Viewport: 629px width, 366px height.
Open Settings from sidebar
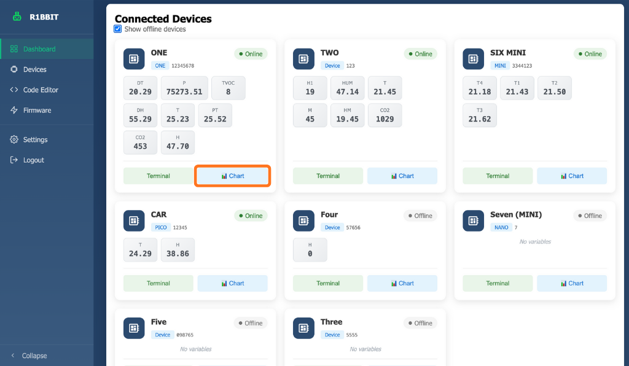pyautogui.click(x=35, y=139)
